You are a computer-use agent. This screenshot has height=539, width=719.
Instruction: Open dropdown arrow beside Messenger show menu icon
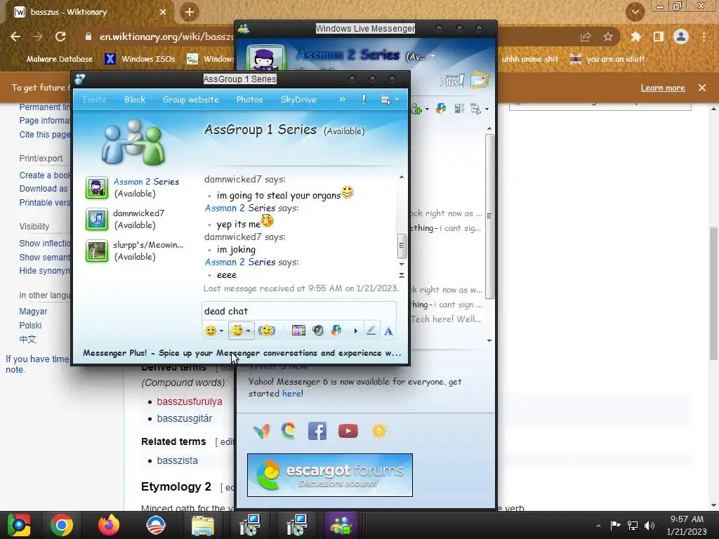487,109
